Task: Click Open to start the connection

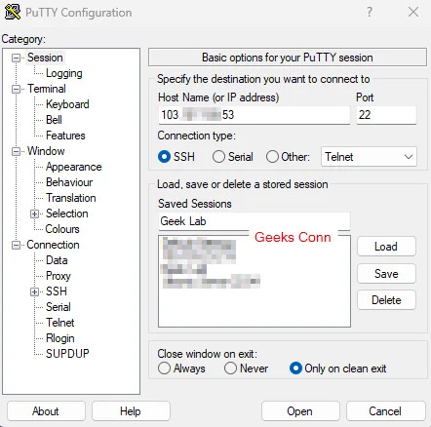Action: click(x=300, y=411)
